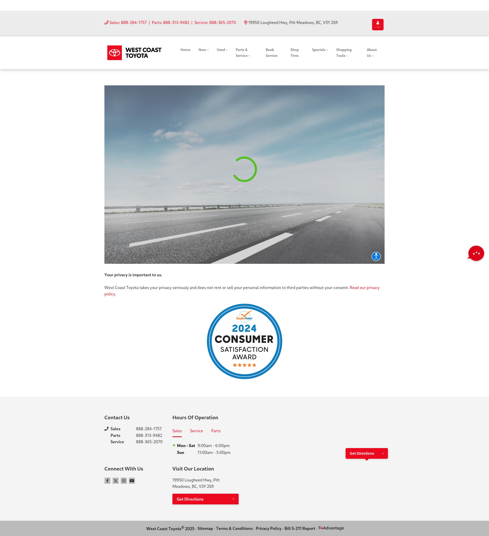Click the top bar address 19950 Lougheed Hwy
The image size is (489, 536).
pyautogui.click(x=293, y=23)
